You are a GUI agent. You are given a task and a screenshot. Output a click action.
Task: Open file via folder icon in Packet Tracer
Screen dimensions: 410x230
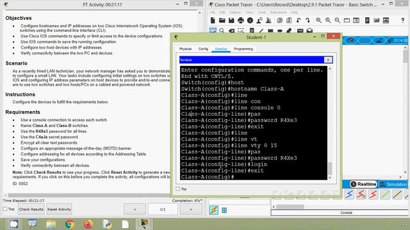(222, 20)
